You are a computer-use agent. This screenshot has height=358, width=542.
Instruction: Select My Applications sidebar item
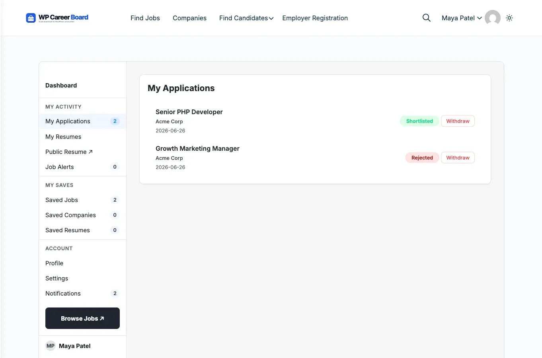[x=82, y=121]
